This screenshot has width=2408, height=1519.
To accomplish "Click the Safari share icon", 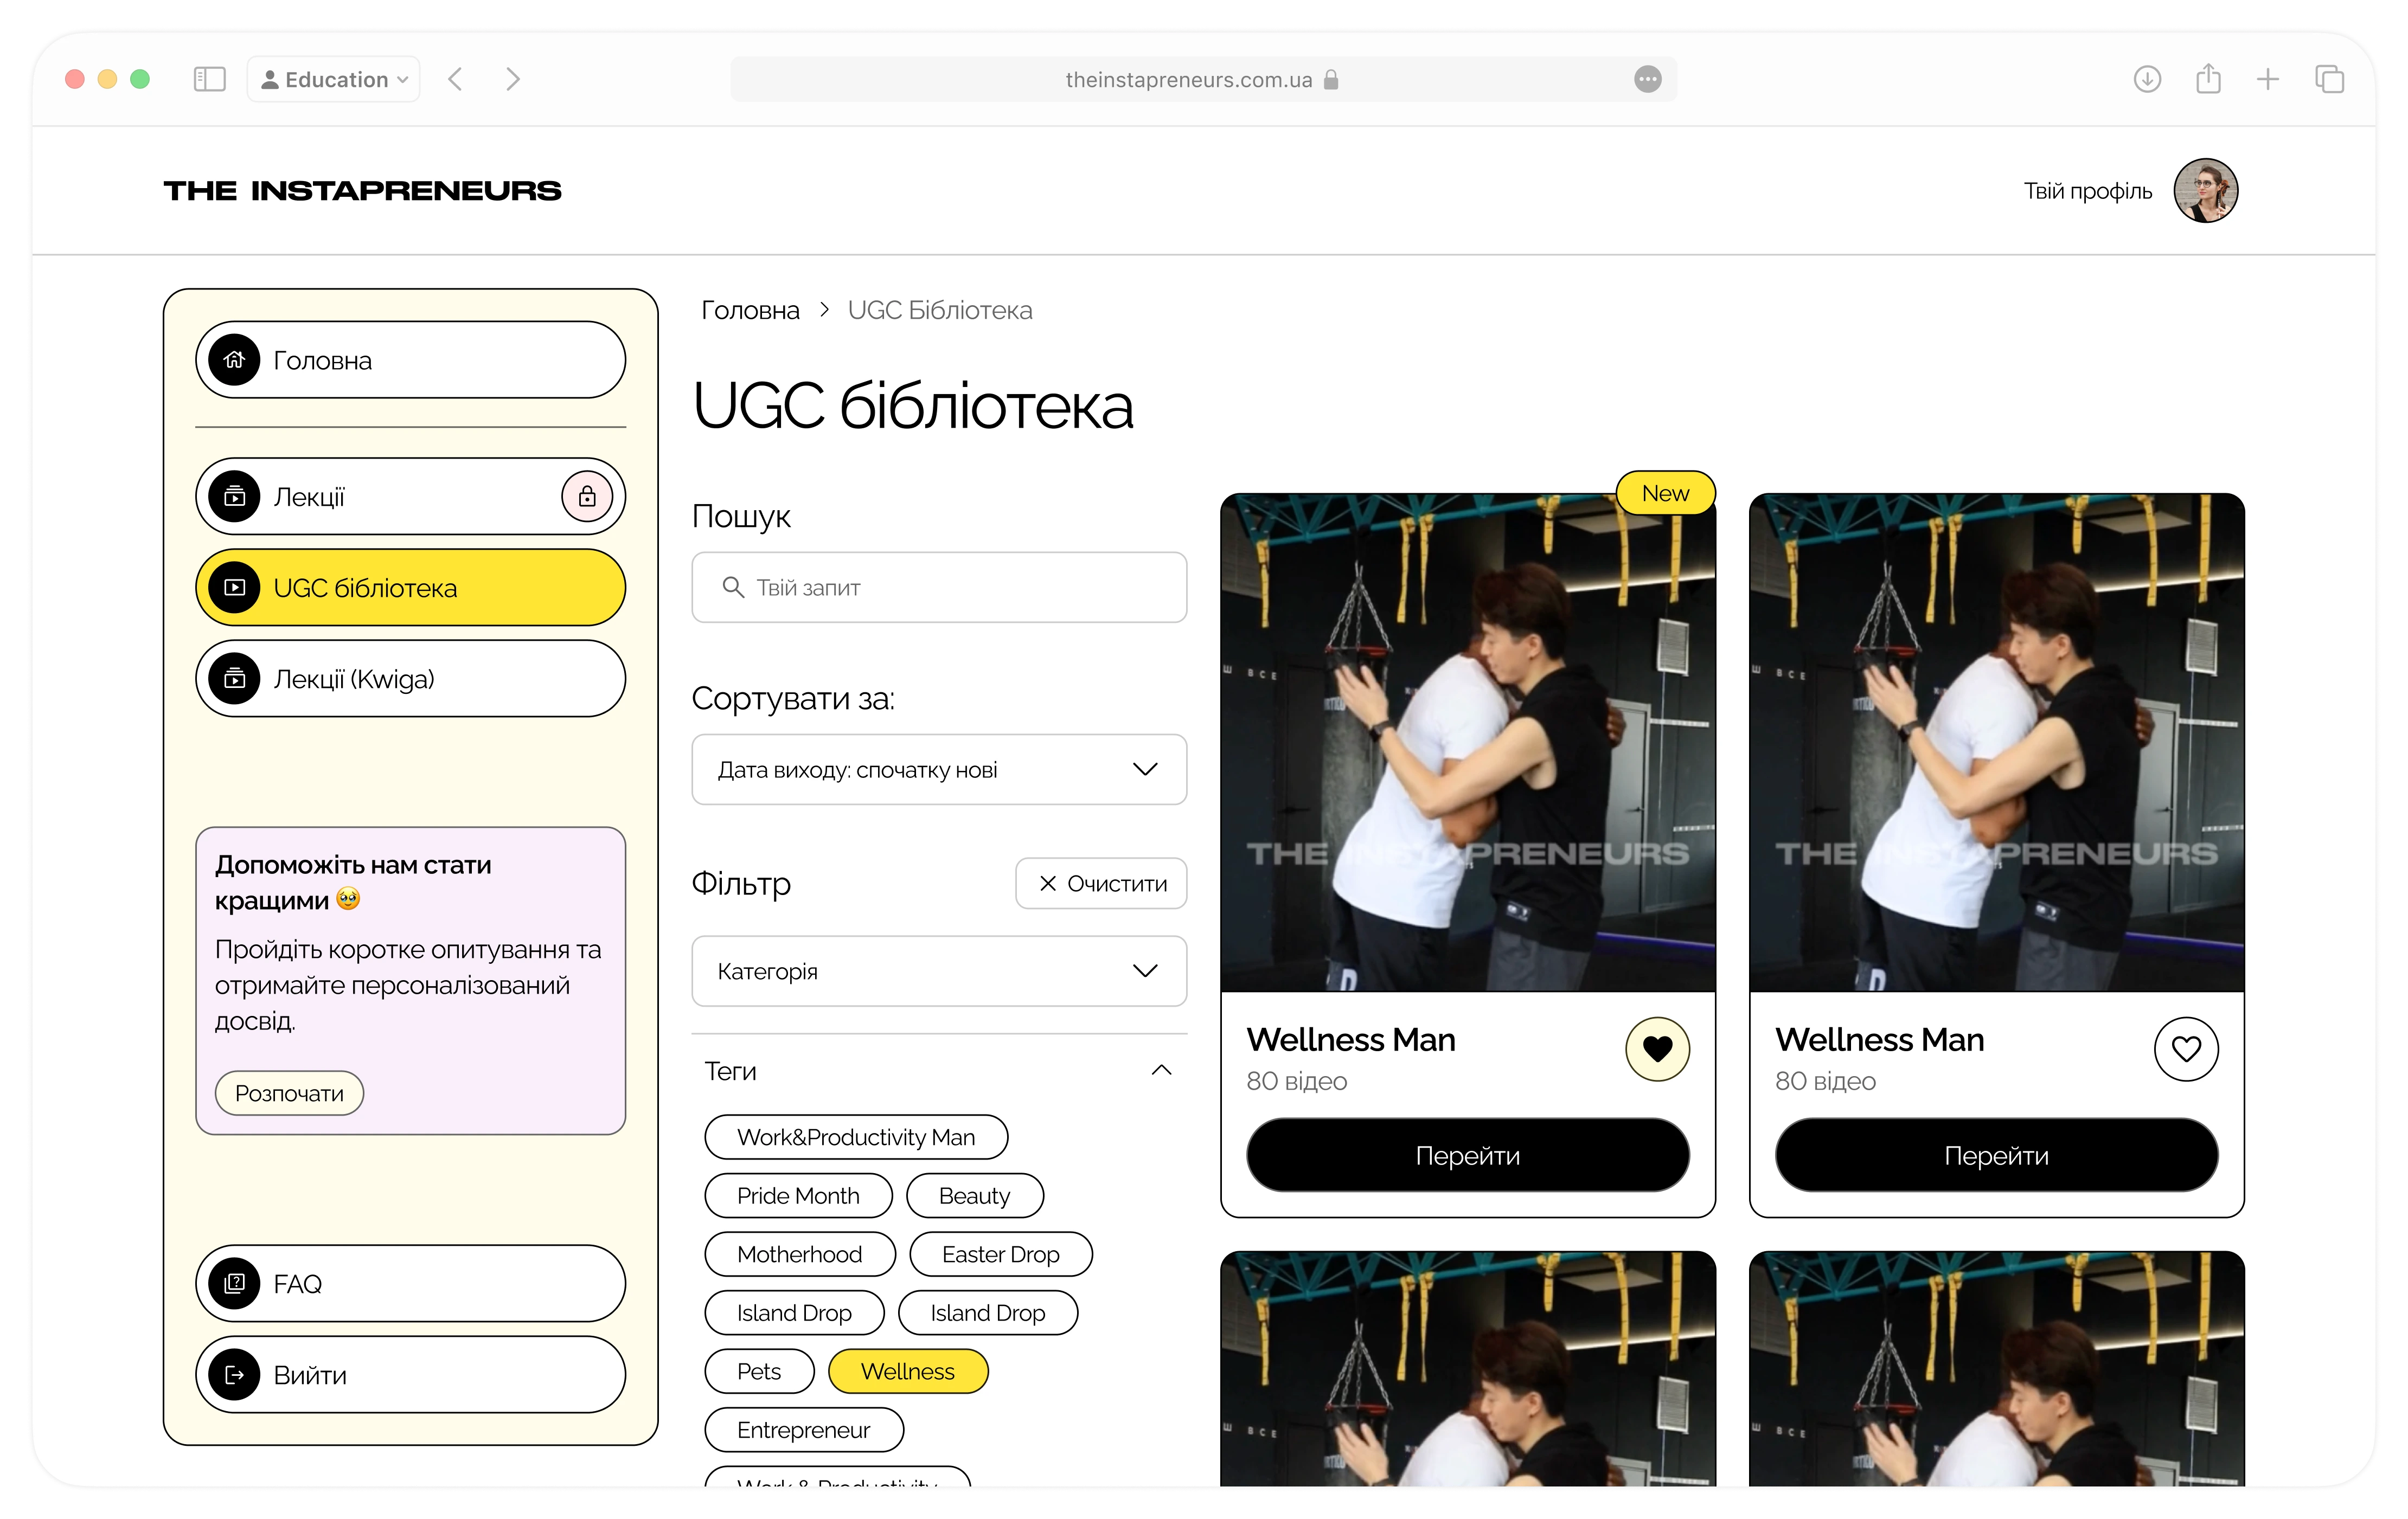I will [2208, 79].
